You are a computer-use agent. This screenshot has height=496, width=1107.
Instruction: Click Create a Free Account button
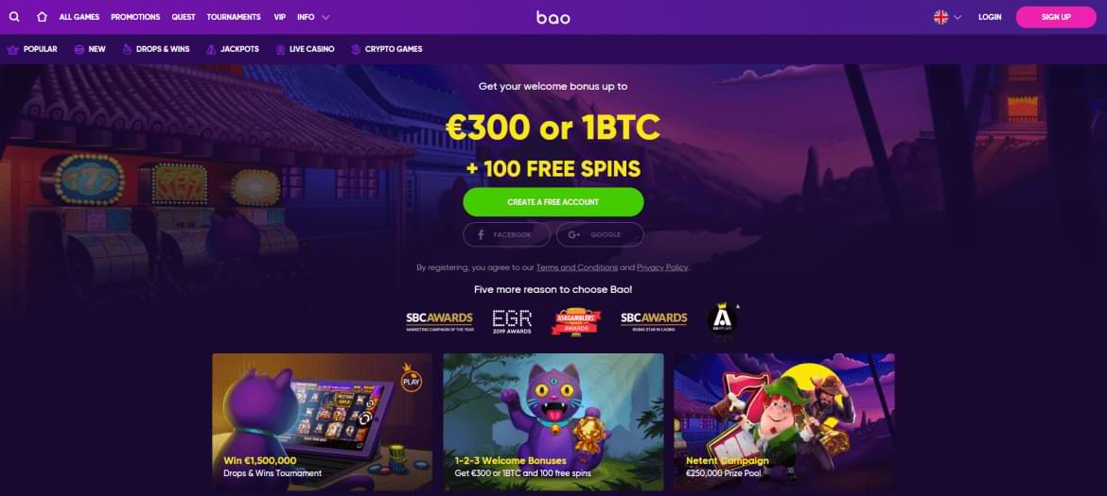(x=553, y=202)
